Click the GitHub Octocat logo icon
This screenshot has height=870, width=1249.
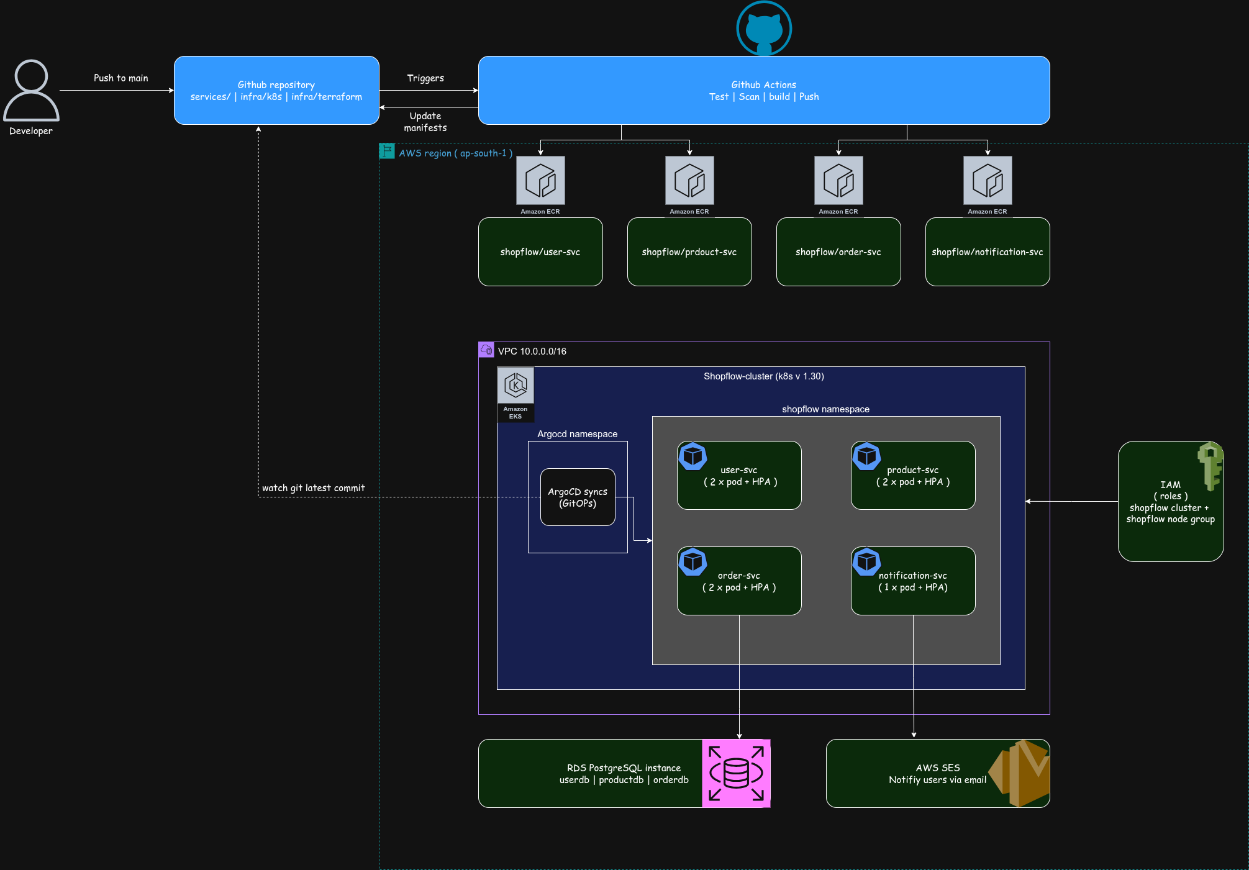(764, 29)
